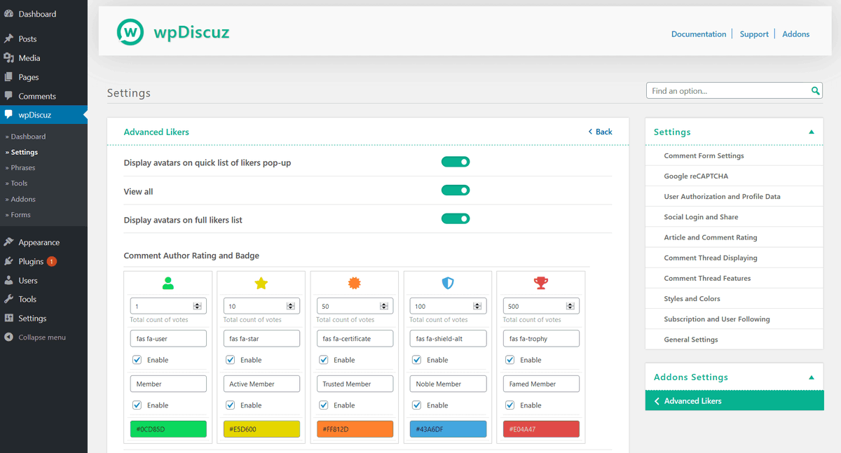Uncheck Enable under the Trusted Member badge

pos(323,405)
